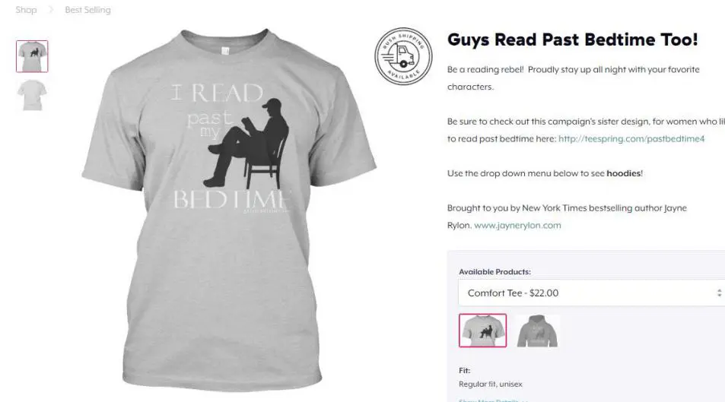Screen dimensions: 725x402
Task: Click the reading man silhouette on shirt
Action: pos(246,143)
